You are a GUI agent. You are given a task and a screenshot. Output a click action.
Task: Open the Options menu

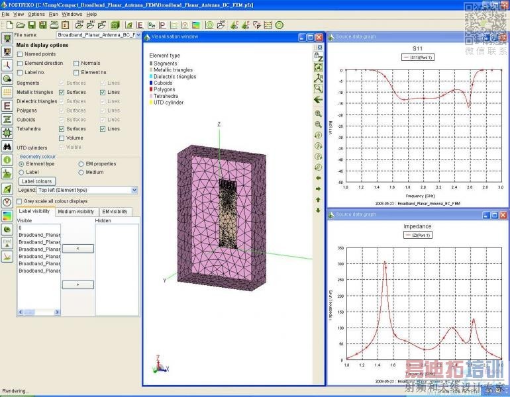coord(36,15)
